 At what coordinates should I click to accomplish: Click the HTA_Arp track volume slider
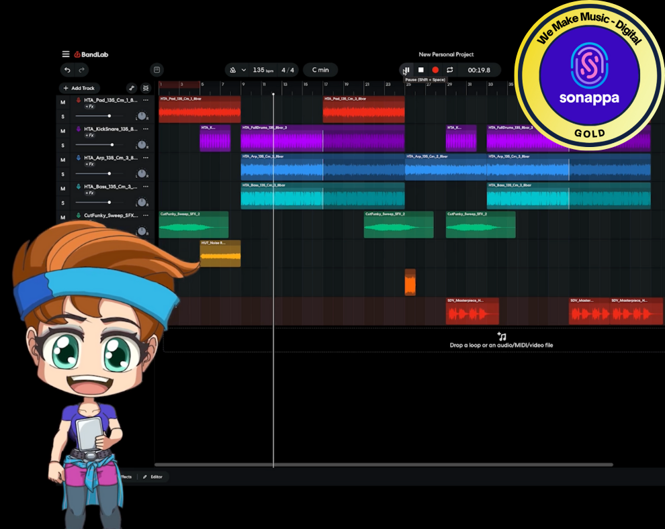[99, 173]
